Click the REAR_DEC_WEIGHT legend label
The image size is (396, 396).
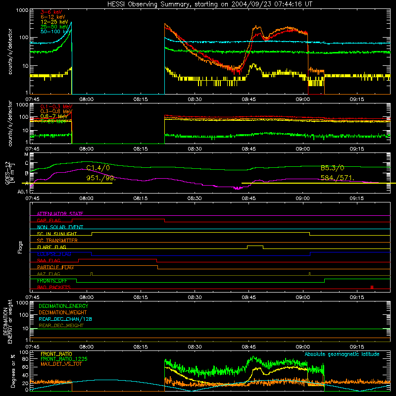61,326
